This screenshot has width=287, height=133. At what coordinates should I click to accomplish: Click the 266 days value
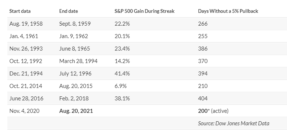(x=203, y=24)
